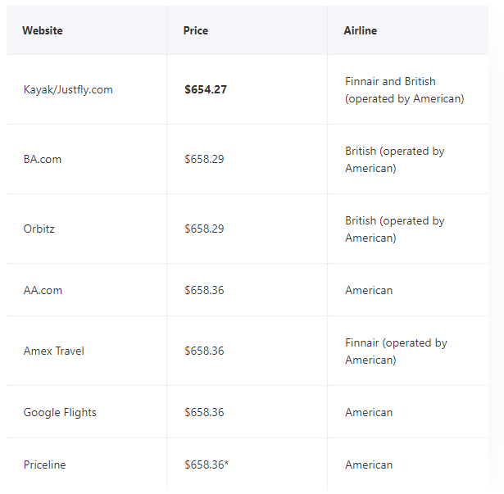Click the Airline column header

click(361, 31)
